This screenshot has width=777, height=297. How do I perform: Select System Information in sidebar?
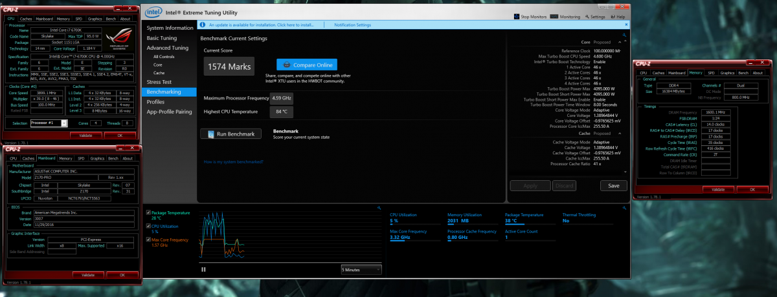click(170, 28)
